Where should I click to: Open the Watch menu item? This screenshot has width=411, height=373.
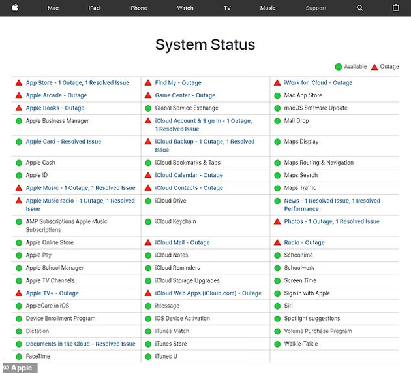point(185,8)
